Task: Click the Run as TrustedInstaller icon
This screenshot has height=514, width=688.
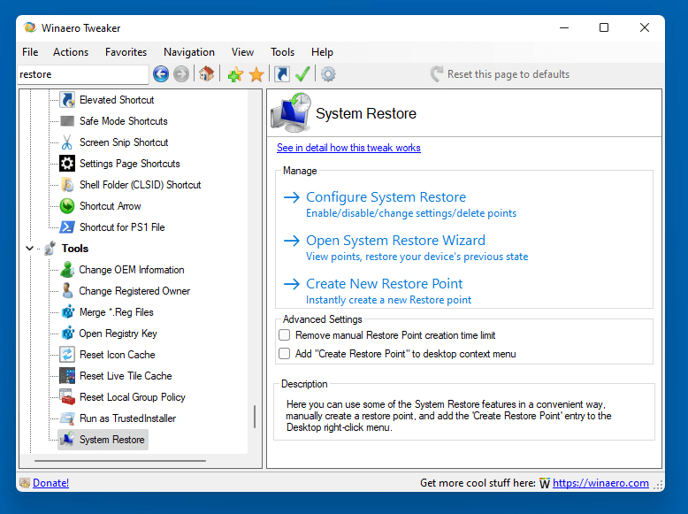Action: tap(67, 418)
